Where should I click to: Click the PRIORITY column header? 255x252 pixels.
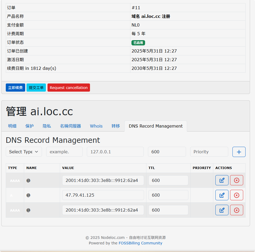point(202,168)
